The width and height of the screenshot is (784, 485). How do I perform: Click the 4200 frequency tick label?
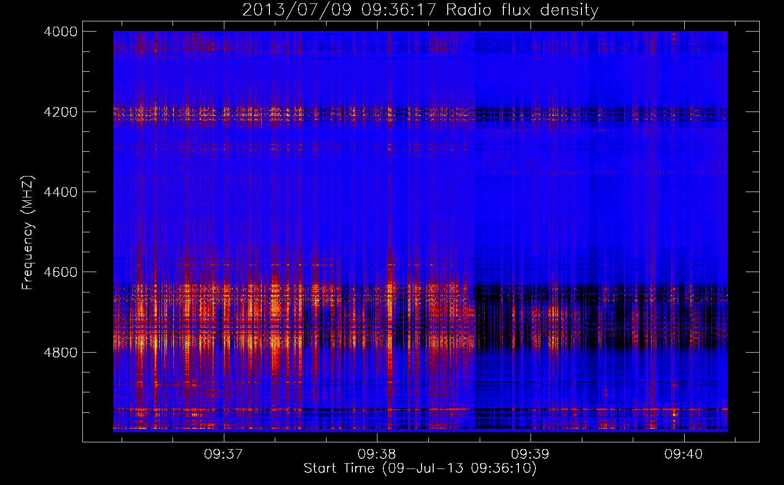61,112
